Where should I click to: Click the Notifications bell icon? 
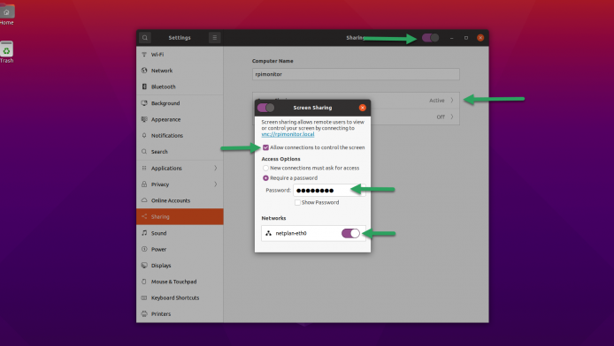coord(144,136)
